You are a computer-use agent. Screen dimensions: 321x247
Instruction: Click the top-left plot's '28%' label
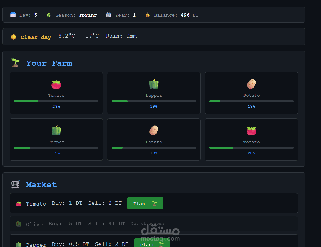click(56, 106)
